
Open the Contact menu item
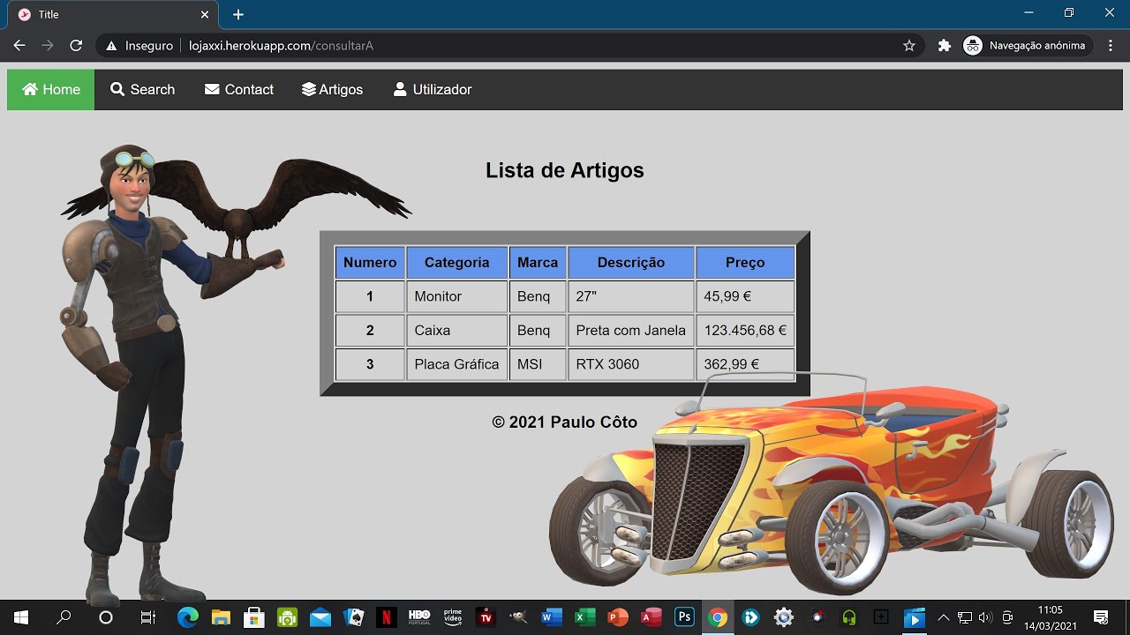pyautogui.click(x=238, y=90)
